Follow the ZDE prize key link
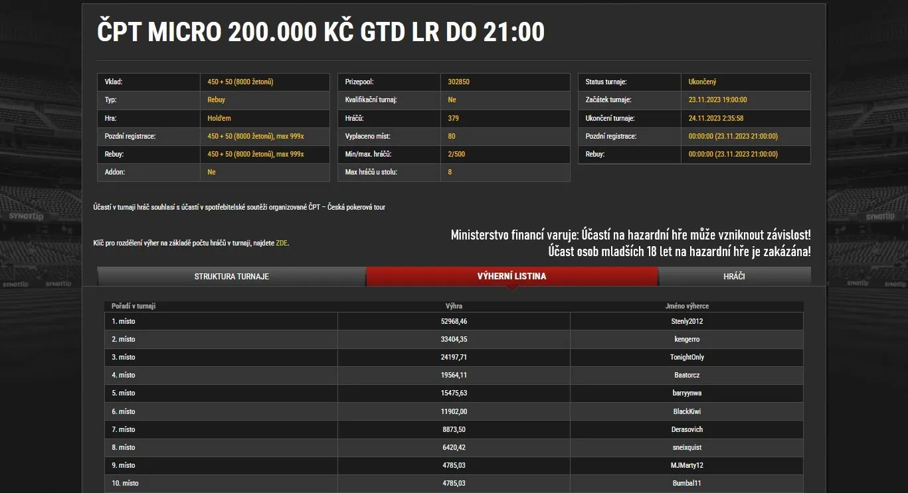Screen dimensions: 908x493 point(282,244)
